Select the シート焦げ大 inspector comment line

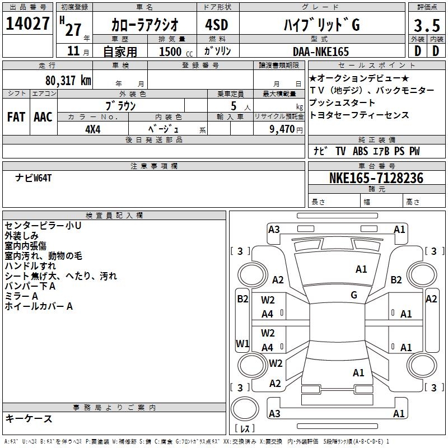pyautogui.click(x=61, y=276)
